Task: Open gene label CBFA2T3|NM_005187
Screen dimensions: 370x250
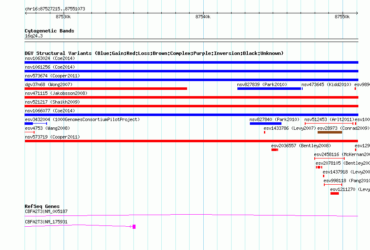Action: (46, 211)
